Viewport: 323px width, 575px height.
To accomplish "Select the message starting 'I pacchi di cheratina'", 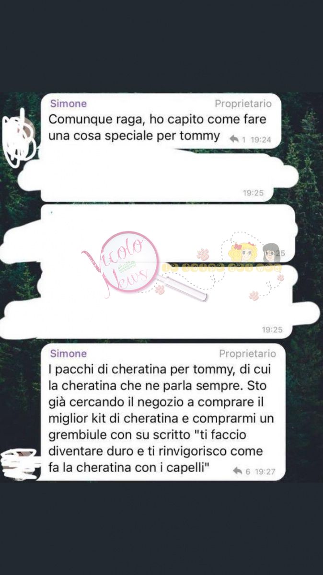I will [x=163, y=412].
